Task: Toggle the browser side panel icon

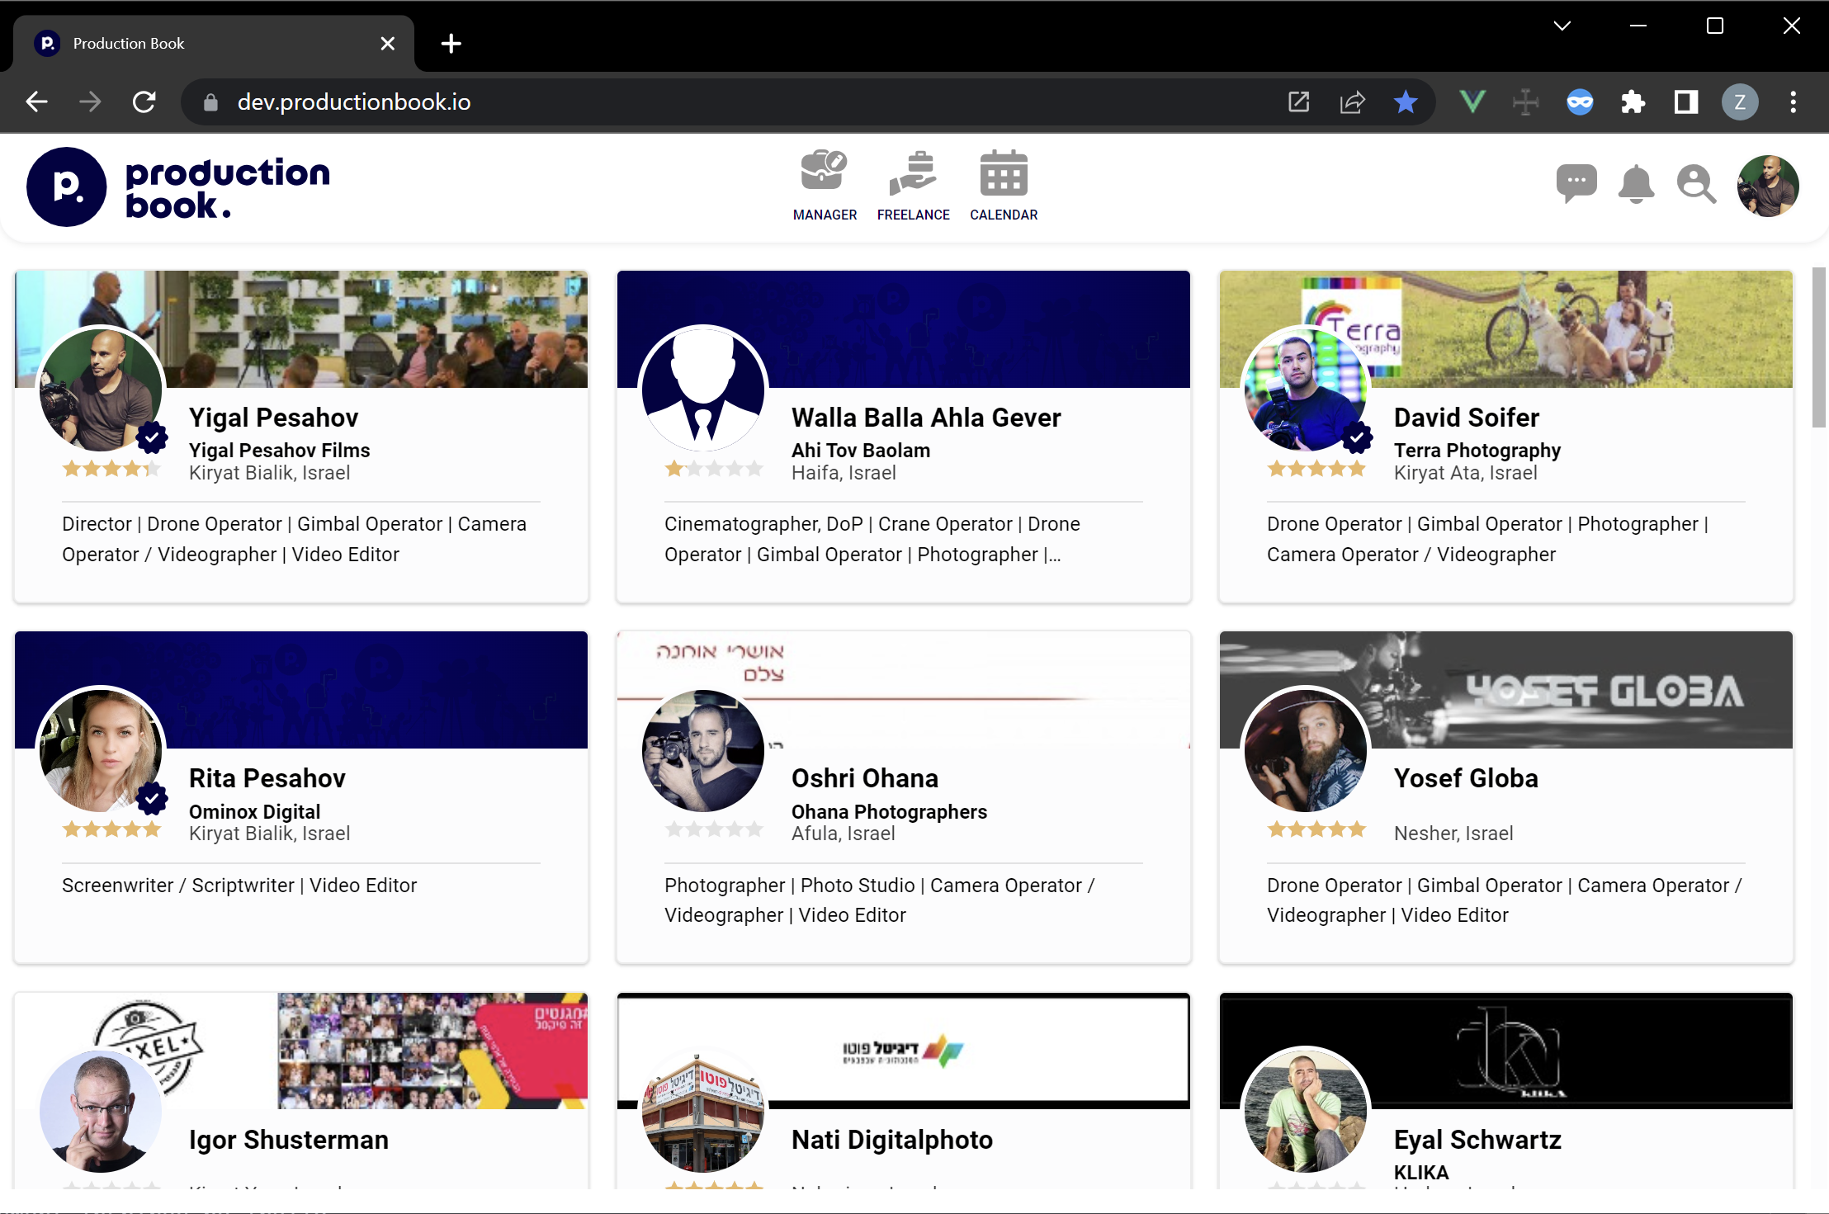Action: (1685, 102)
